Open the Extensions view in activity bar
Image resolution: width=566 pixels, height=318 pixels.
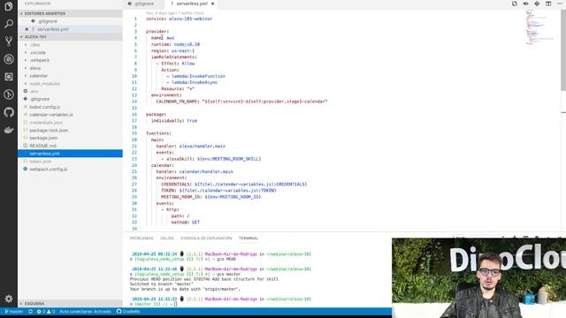coord(9,77)
